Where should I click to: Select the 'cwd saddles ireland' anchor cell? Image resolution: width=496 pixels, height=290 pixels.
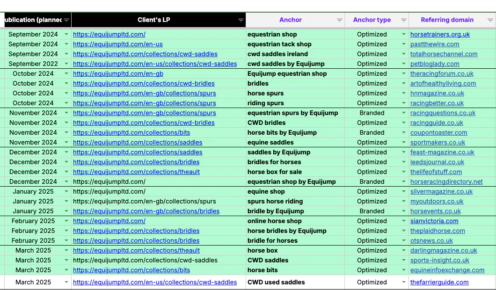tap(295, 54)
